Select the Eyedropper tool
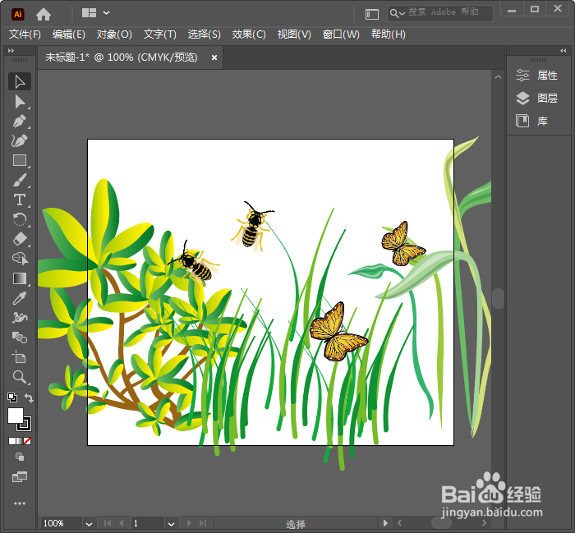 tap(20, 298)
